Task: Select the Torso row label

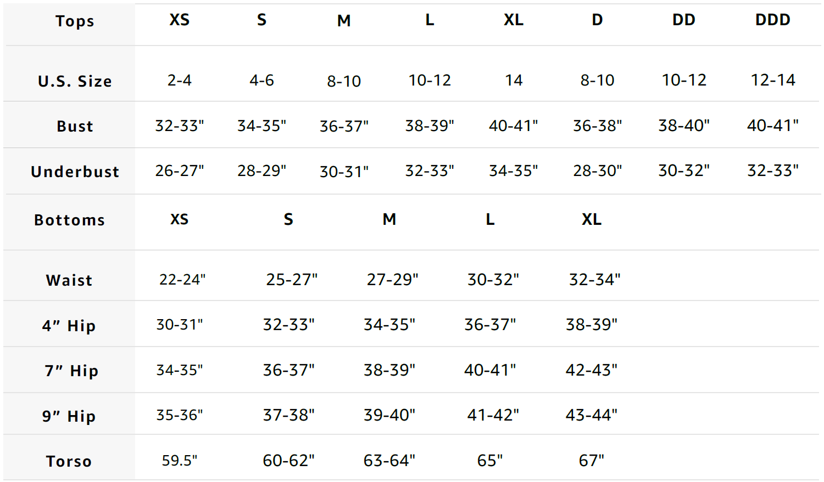Action: click(x=69, y=462)
